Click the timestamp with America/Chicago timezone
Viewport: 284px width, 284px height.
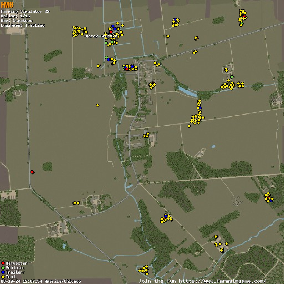coord(41,281)
